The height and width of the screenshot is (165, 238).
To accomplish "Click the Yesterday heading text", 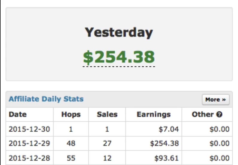I will pos(119,32).
